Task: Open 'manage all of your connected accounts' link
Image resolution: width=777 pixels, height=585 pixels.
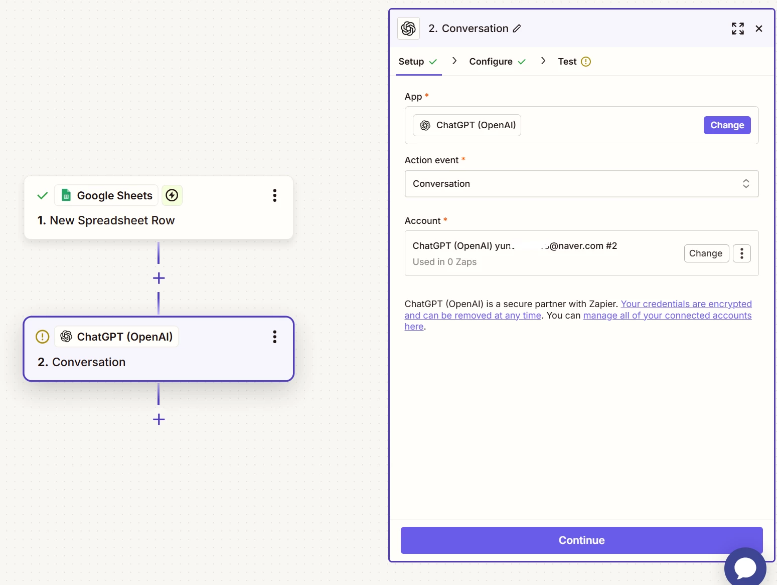Action: click(667, 316)
